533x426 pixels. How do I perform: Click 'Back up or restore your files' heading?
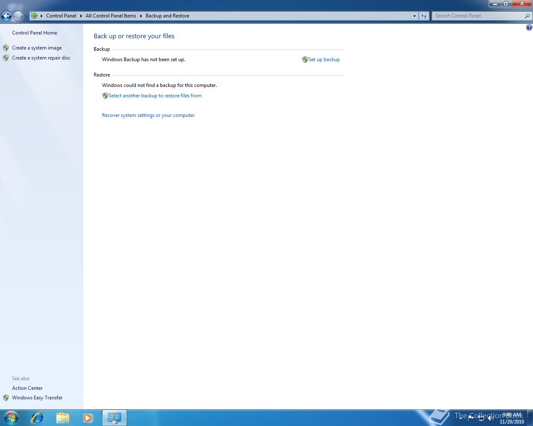(x=134, y=36)
